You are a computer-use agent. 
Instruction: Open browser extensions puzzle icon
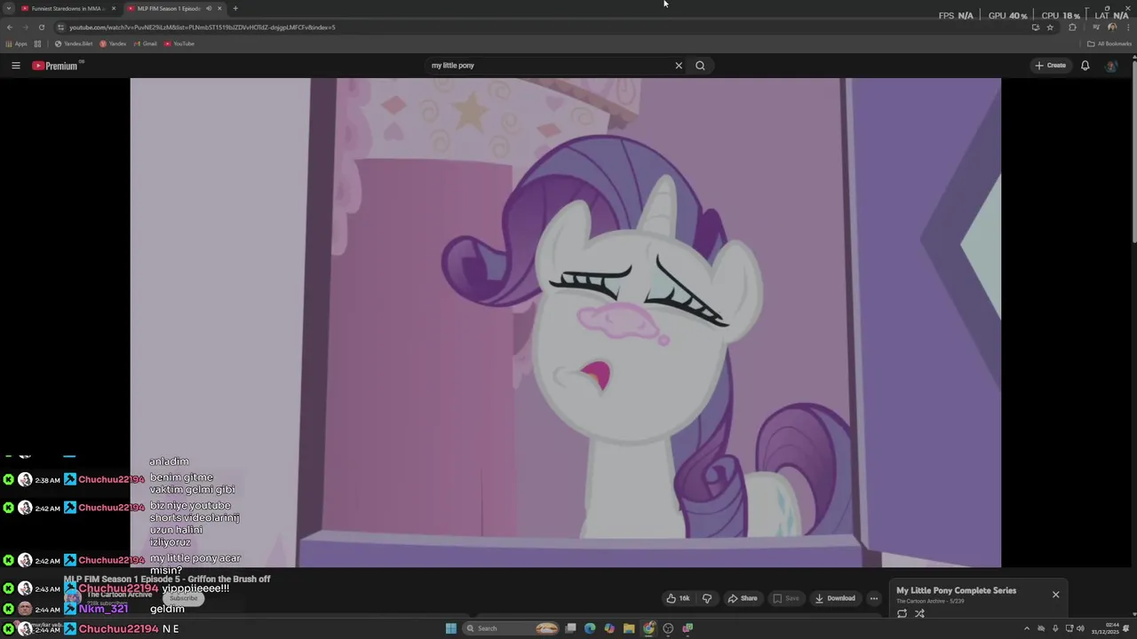coord(1073,28)
